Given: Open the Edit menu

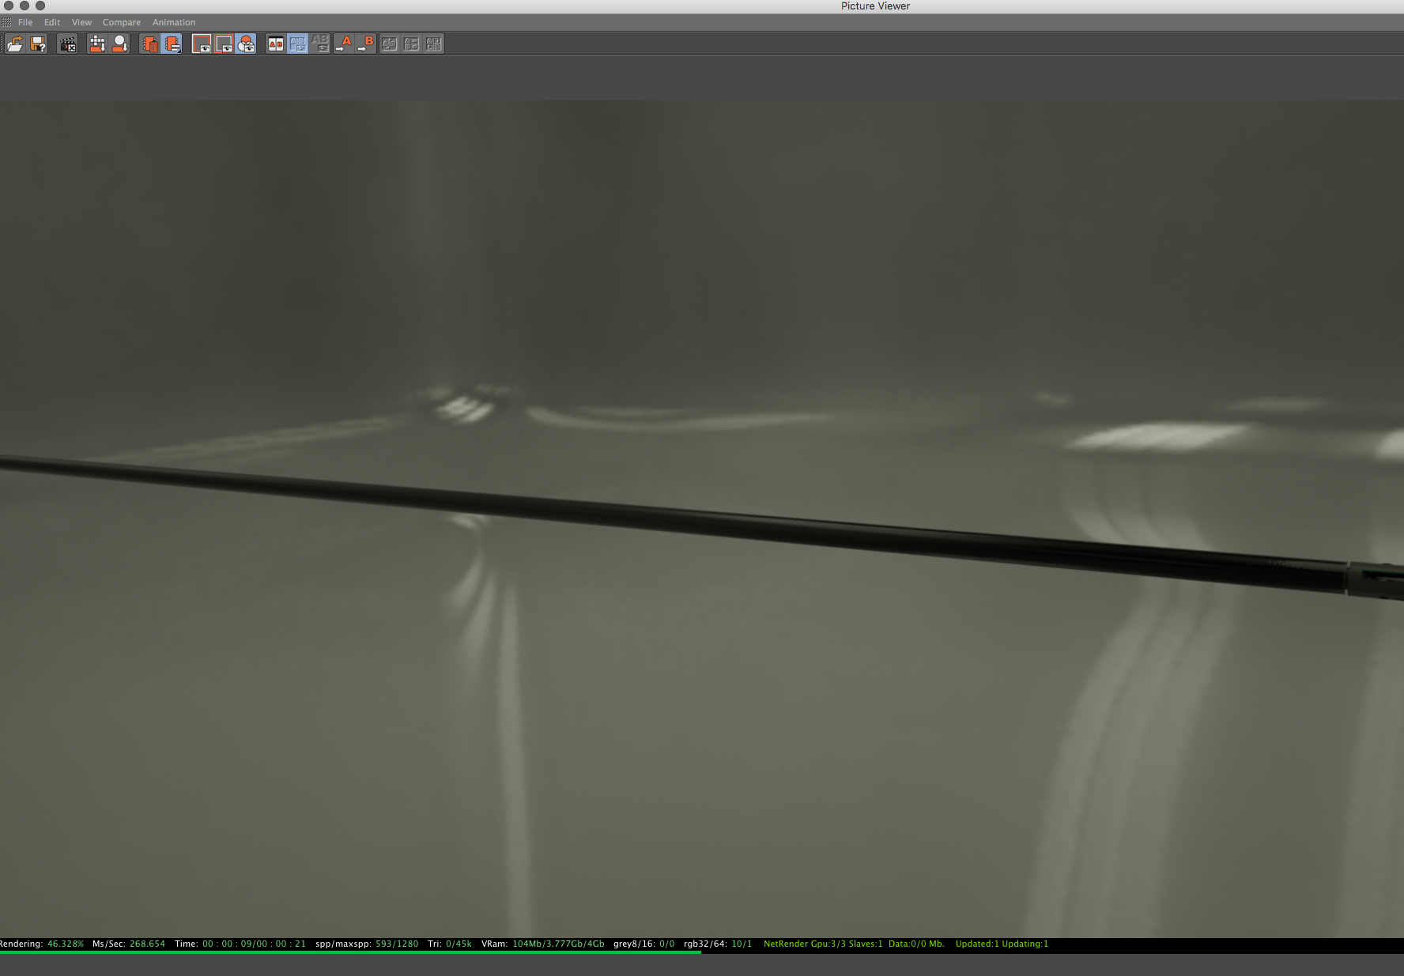Looking at the screenshot, I should pos(52,22).
